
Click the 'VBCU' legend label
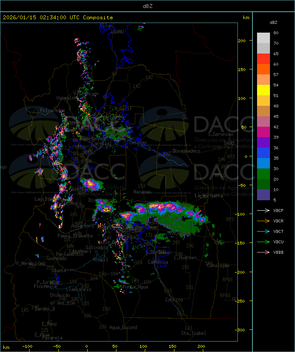tap(278, 242)
